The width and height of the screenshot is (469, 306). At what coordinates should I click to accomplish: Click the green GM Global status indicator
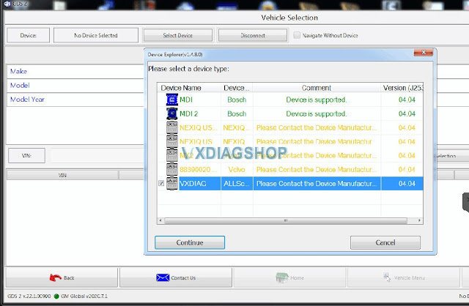tap(56, 296)
